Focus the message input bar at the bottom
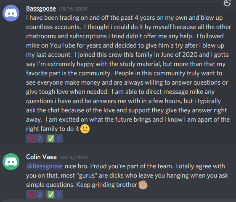This screenshot has height=202, width=236. click(x=118, y=201)
